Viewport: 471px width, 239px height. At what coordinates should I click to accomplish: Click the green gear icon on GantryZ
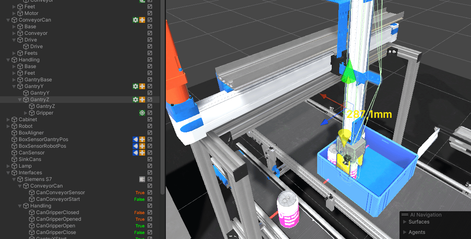coord(135,100)
